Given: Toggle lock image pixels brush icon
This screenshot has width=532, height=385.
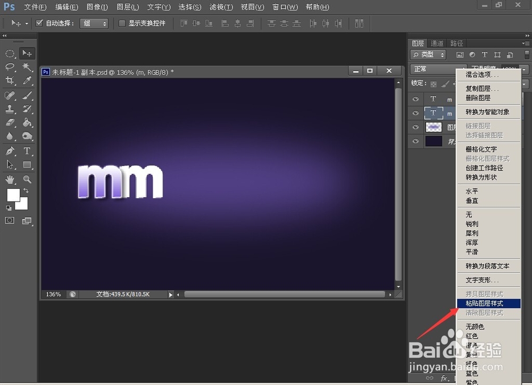Looking at the screenshot, I should coord(445,84).
